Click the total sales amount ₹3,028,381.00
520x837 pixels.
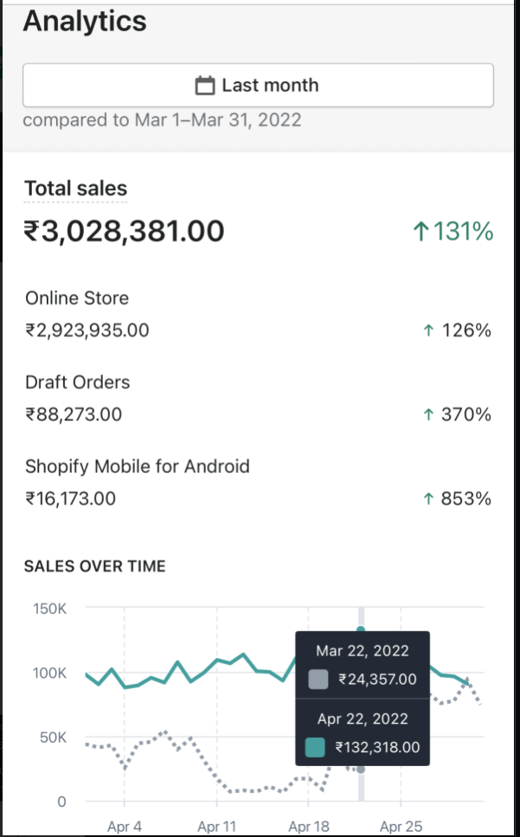pyautogui.click(x=124, y=231)
